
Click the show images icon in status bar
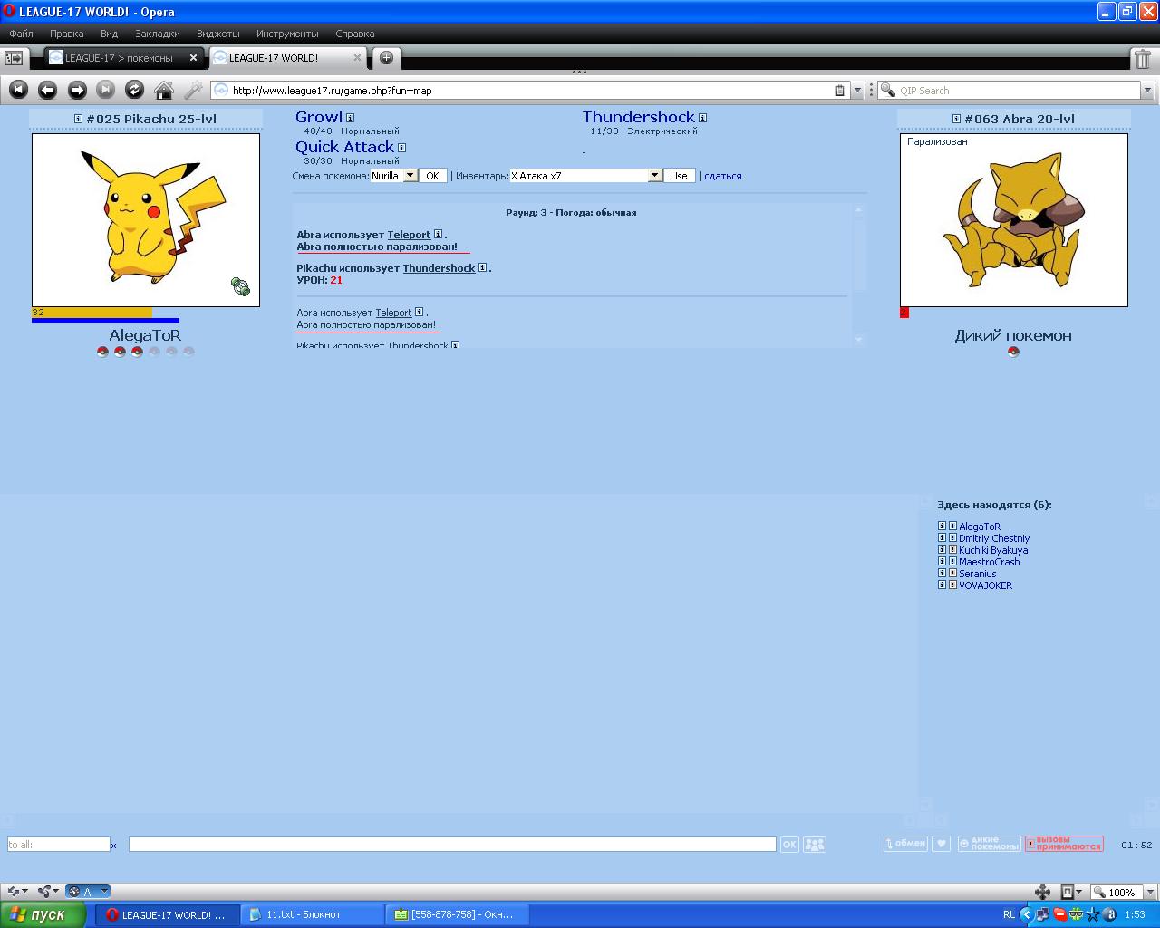point(1068,892)
